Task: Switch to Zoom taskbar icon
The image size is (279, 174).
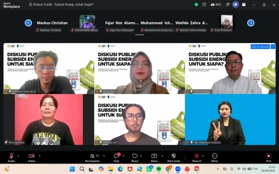Action: pos(178,169)
